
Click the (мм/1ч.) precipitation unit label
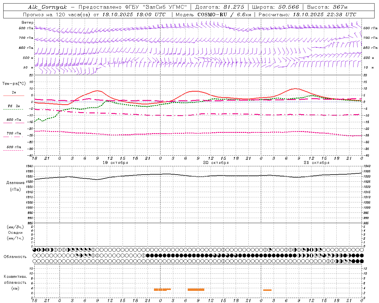[15, 238]
